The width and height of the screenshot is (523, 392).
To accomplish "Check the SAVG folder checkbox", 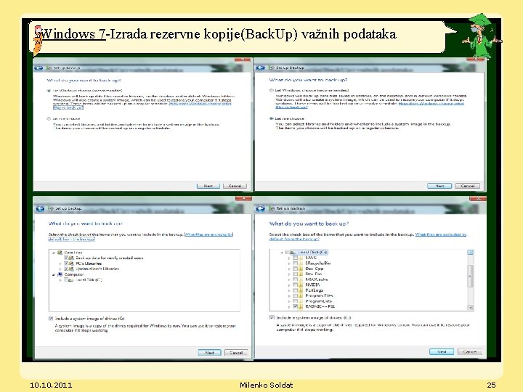I will [295, 258].
